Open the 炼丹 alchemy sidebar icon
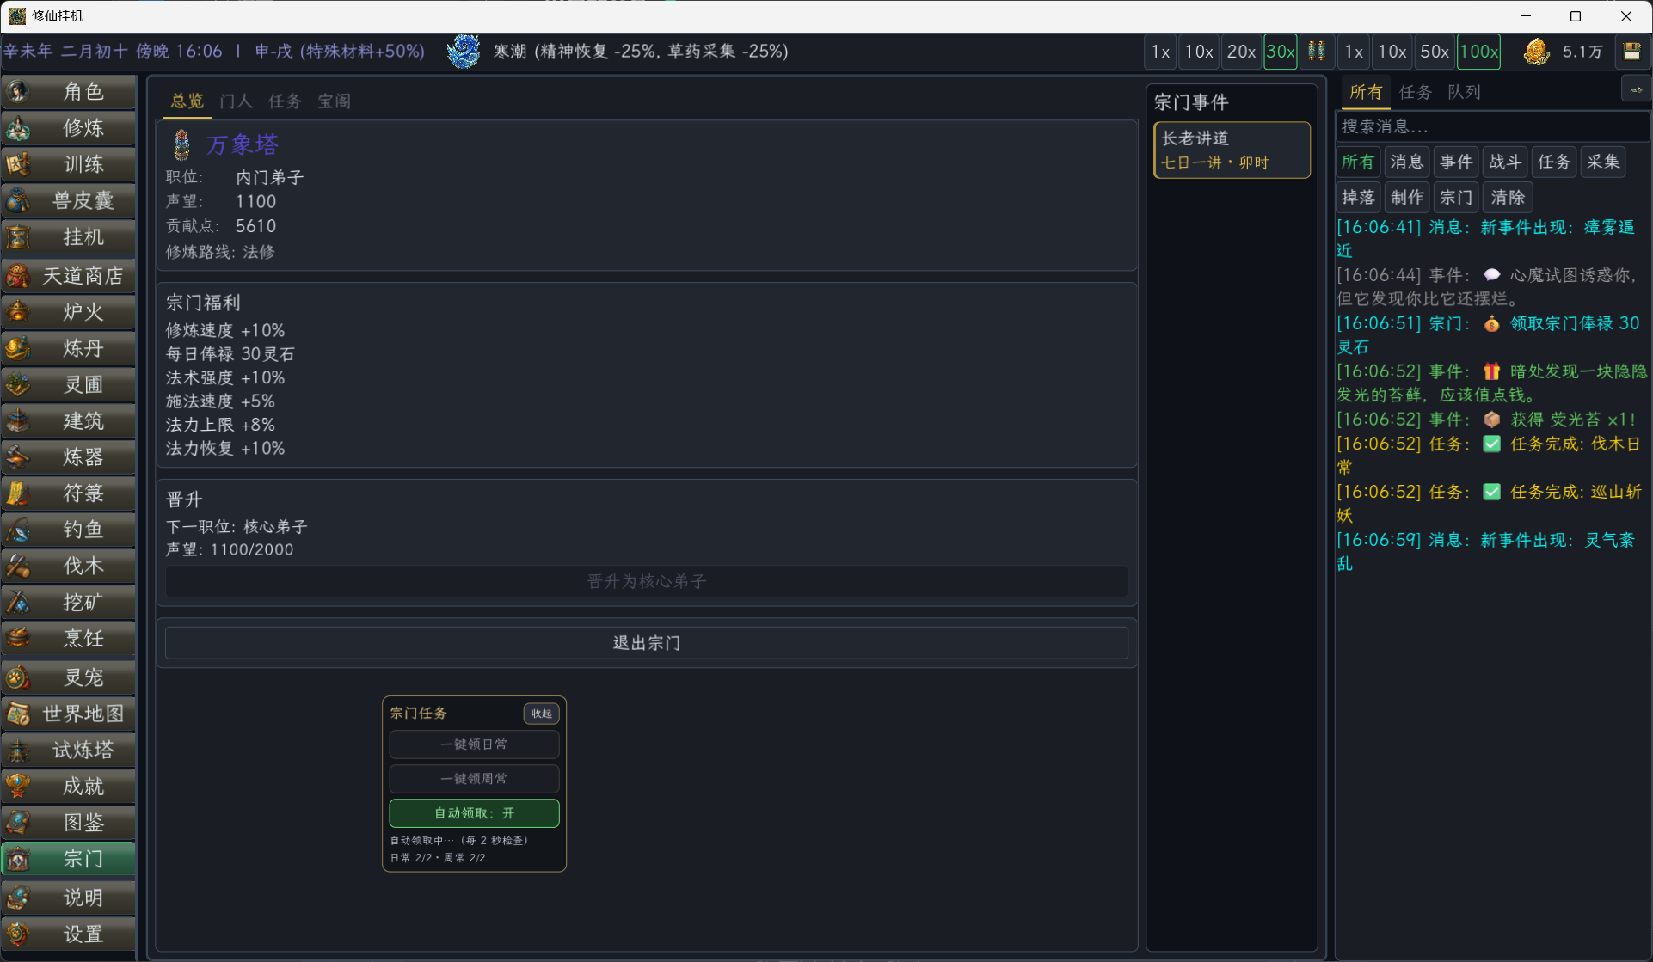Image resolution: width=1653 pixels, height=962 pixels. (19, 348)
